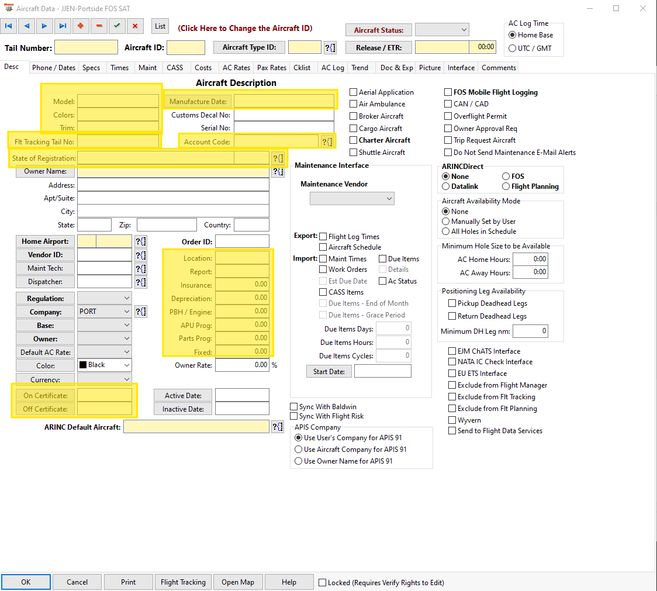Open the Maintenance Vendor dropdown

352,199
